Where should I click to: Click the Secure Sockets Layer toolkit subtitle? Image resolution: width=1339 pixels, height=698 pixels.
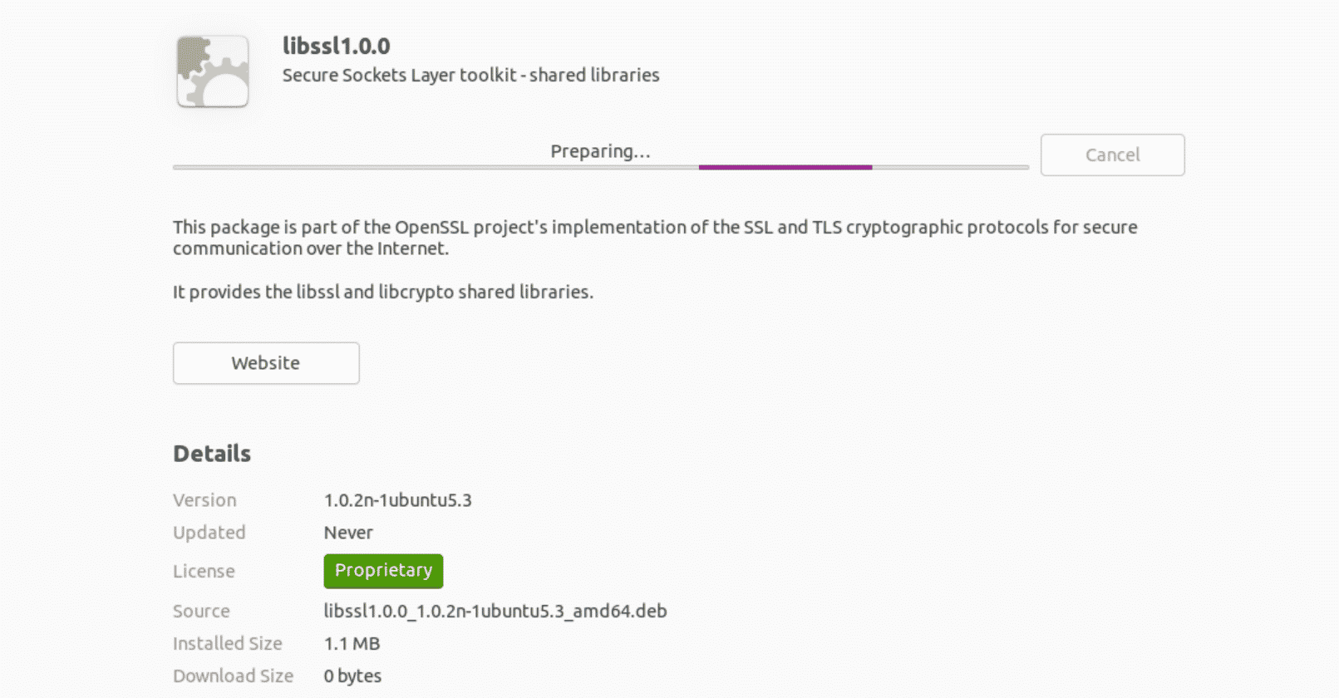pos(470,75)
